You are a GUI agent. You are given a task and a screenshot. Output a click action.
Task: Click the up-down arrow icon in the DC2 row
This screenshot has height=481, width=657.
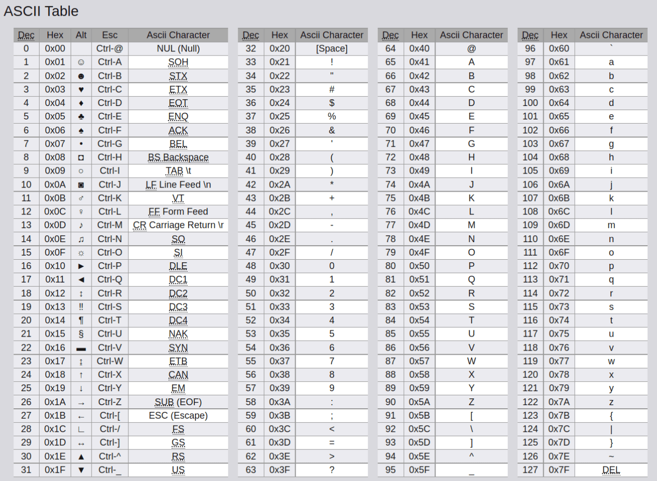pyautogui.click(x=81, y=292)
